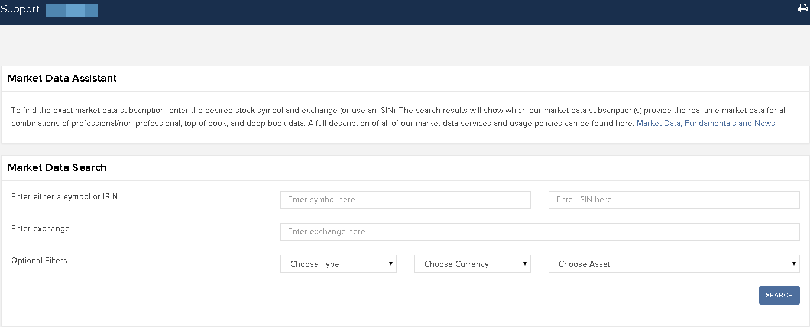Expand the Choose Currency filter dropdown

pos(472,264)
